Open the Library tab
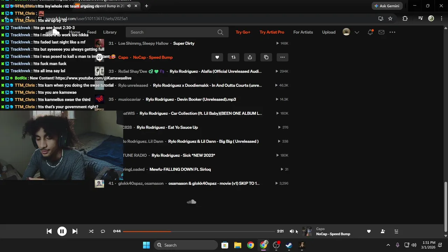This screenshot has height=252, width=448. point(110,32)
